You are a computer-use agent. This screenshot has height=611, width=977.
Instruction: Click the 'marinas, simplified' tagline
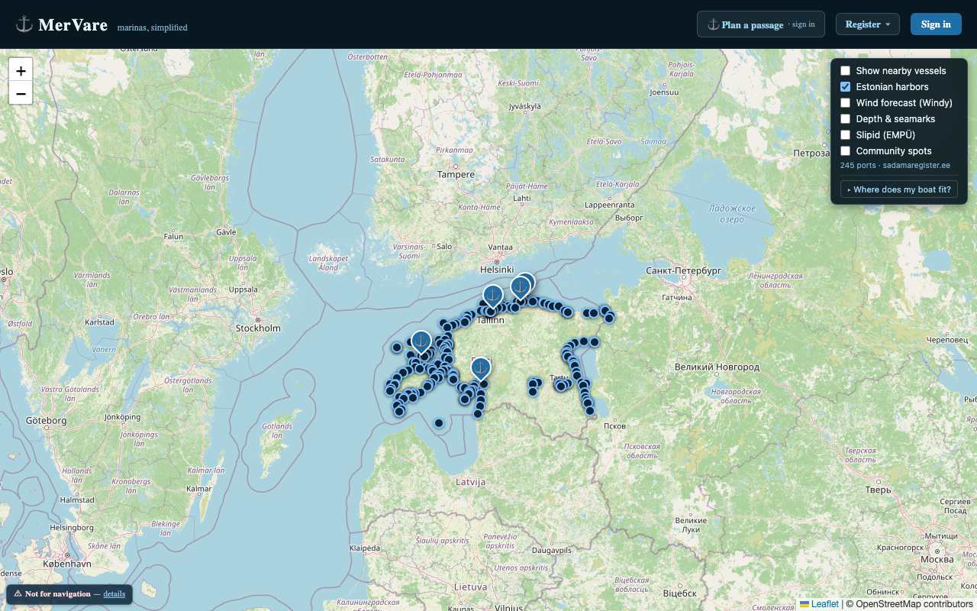[x=153, y=27]
